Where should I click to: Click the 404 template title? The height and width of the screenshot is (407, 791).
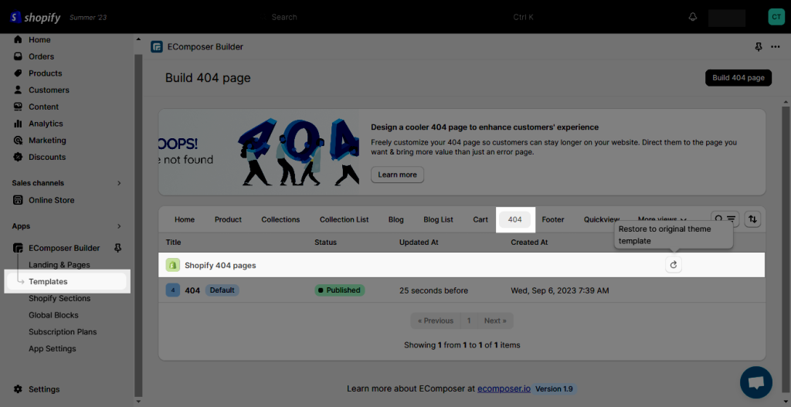(192, 290)
